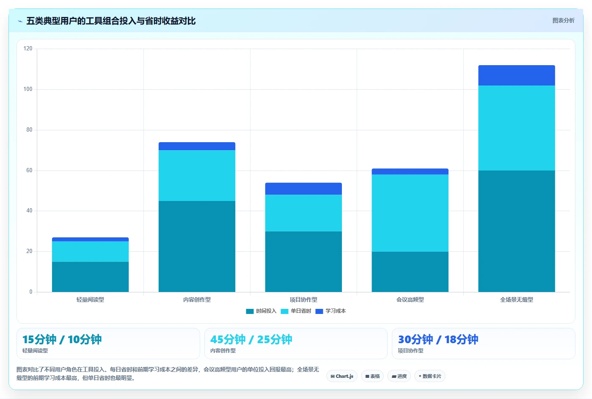Click the 项目协作型 bar's 学习成本 segment

303,189
